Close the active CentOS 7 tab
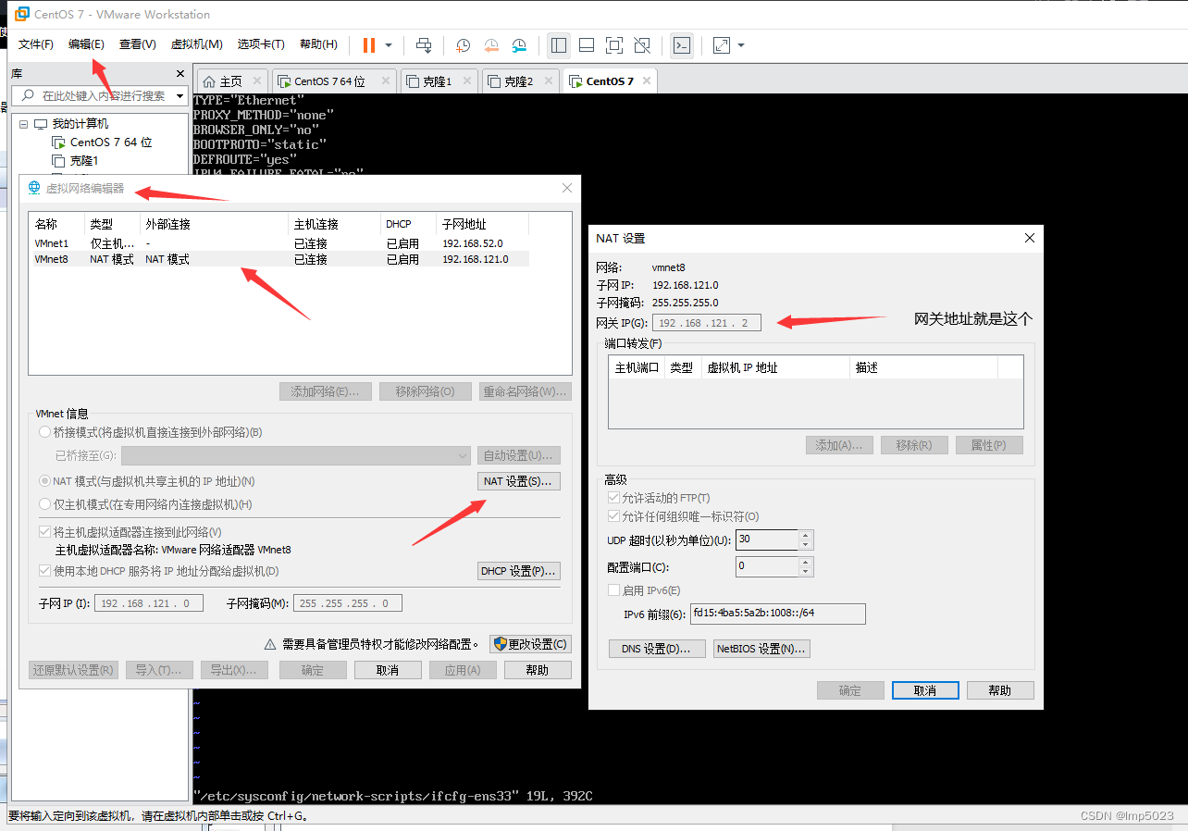The width and height of the screenshot is (1188, 831). click(646, 81)
